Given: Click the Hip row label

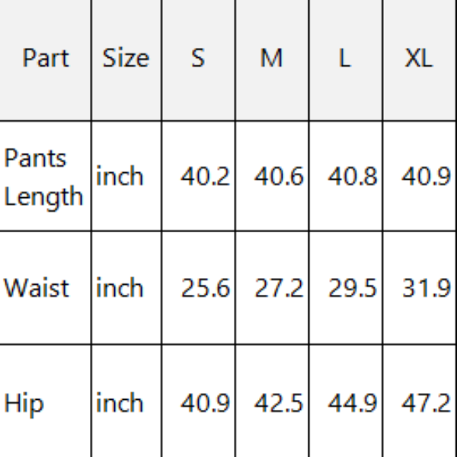Looking at the screenshot, I should [x=24, y=402].
